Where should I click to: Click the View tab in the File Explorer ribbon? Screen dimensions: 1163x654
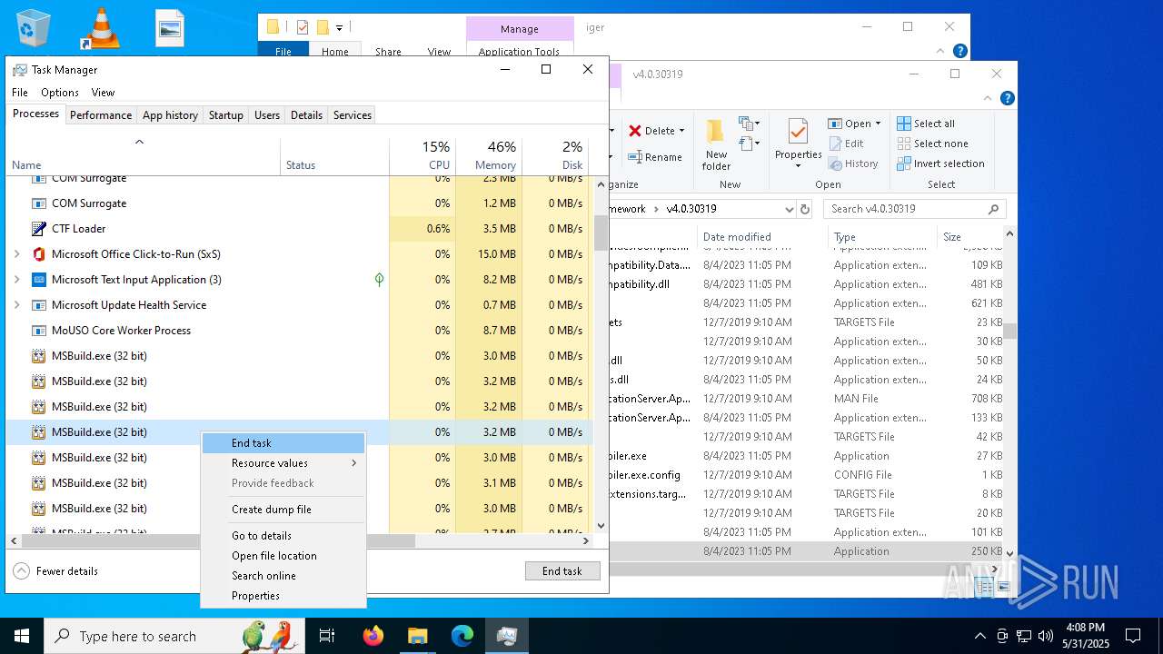[439, 52]
